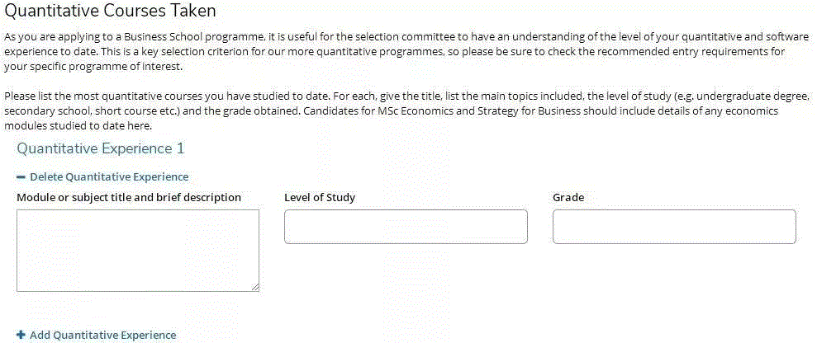Screen dimensions: 817x343
Task: Click the 'your specific programme of interest' text
Action: 91,65
